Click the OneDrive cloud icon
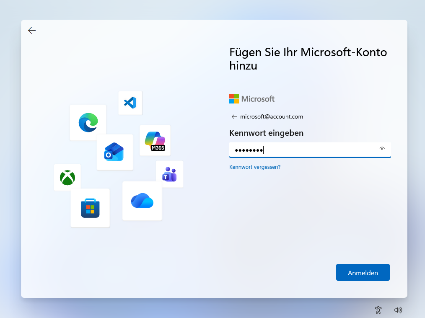Image resolution: width=425 pixels, height=318 pixels. [142, 201]
